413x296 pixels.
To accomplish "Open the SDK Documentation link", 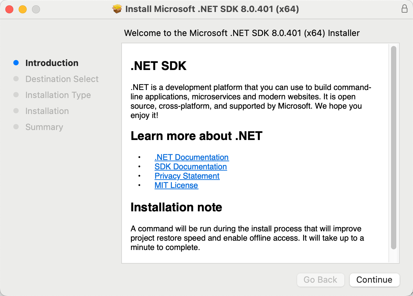I will pyautogui.click(x=191, y=167).
